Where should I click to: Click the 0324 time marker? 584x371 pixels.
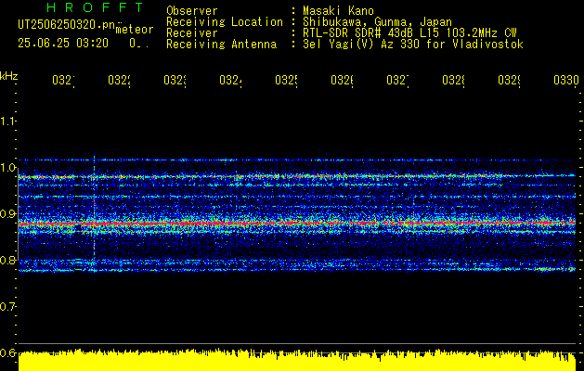230,81
